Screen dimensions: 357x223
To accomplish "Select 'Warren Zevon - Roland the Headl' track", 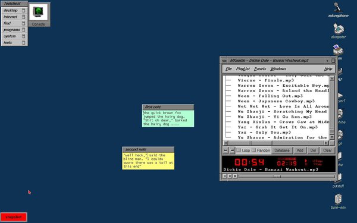I will pos(283,91).
